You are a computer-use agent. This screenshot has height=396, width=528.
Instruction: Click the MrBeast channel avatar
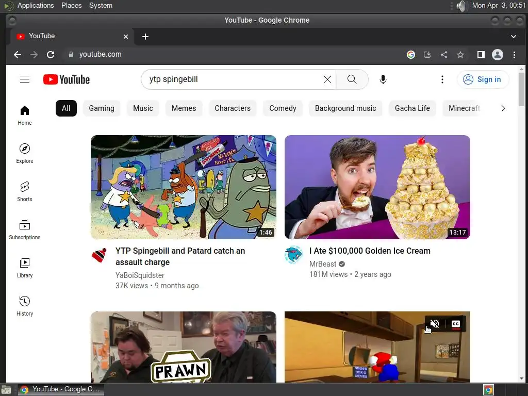point(293,255)
